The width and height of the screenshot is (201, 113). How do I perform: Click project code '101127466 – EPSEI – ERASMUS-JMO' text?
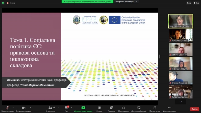(x=109, y=95)
